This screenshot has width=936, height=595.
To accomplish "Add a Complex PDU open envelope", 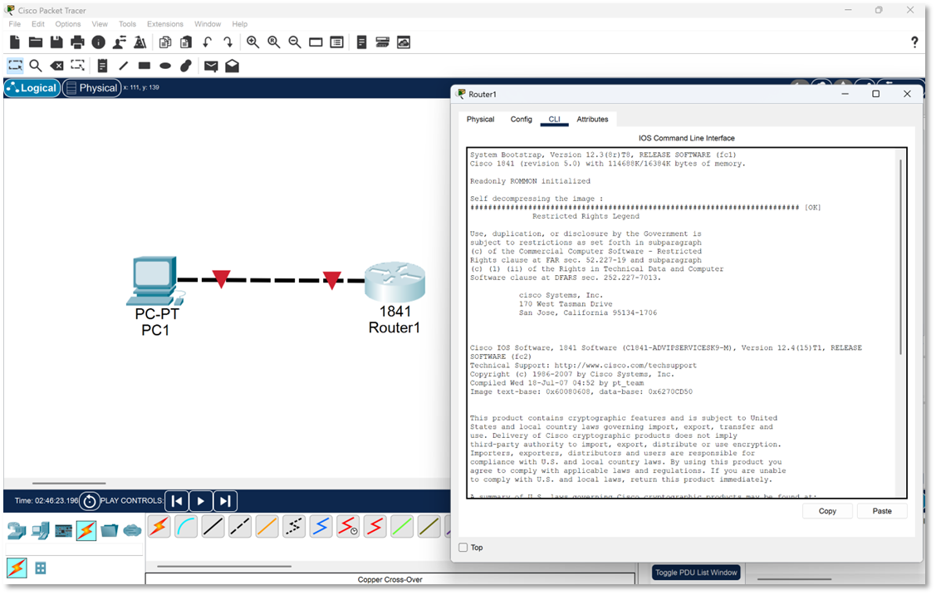I will point(233,66).
